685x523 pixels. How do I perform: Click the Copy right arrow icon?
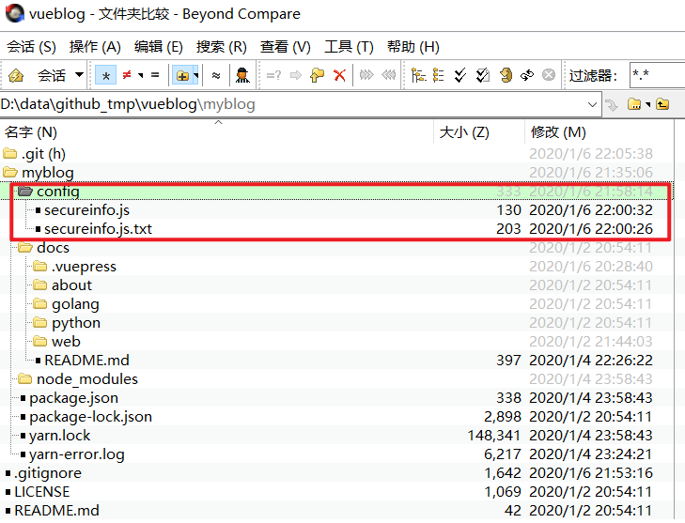click(296, 75)
